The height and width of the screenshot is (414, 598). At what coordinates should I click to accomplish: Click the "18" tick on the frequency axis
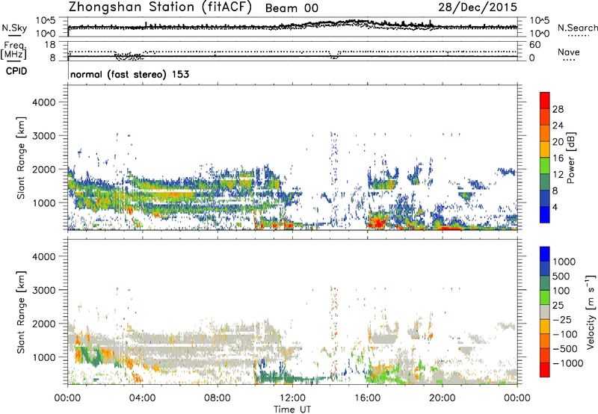tap(50, 45)
